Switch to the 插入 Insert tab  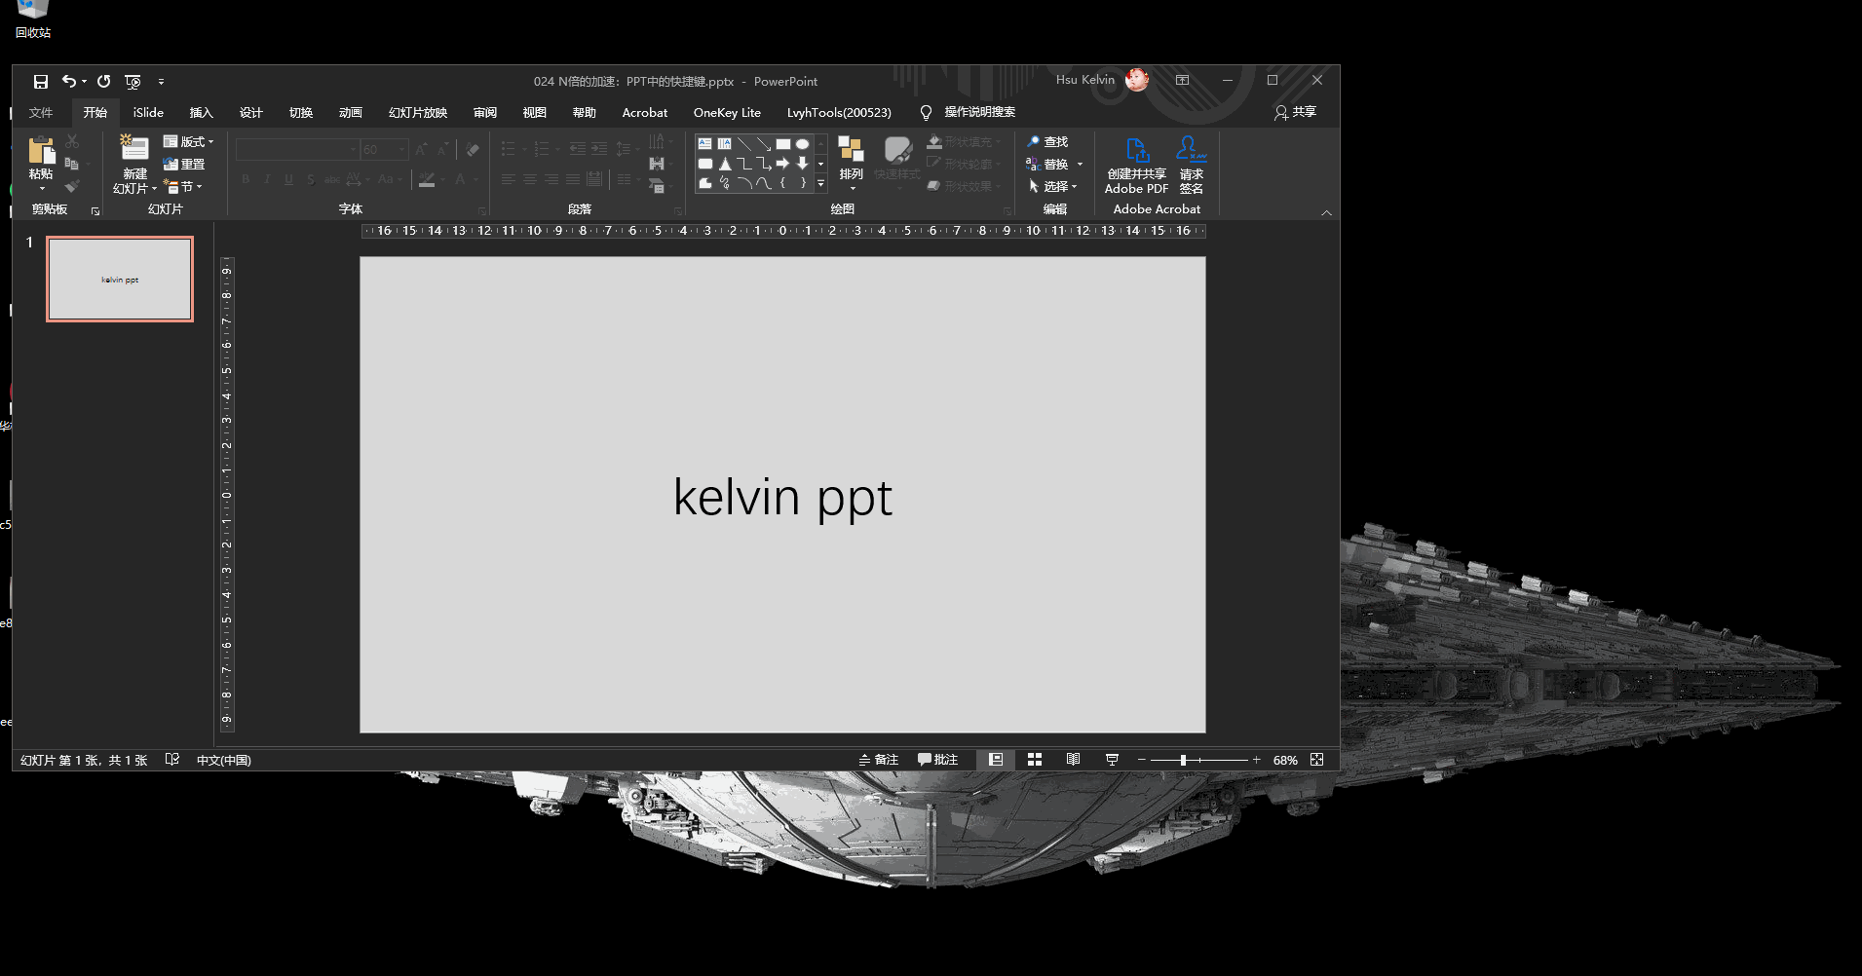201,113
